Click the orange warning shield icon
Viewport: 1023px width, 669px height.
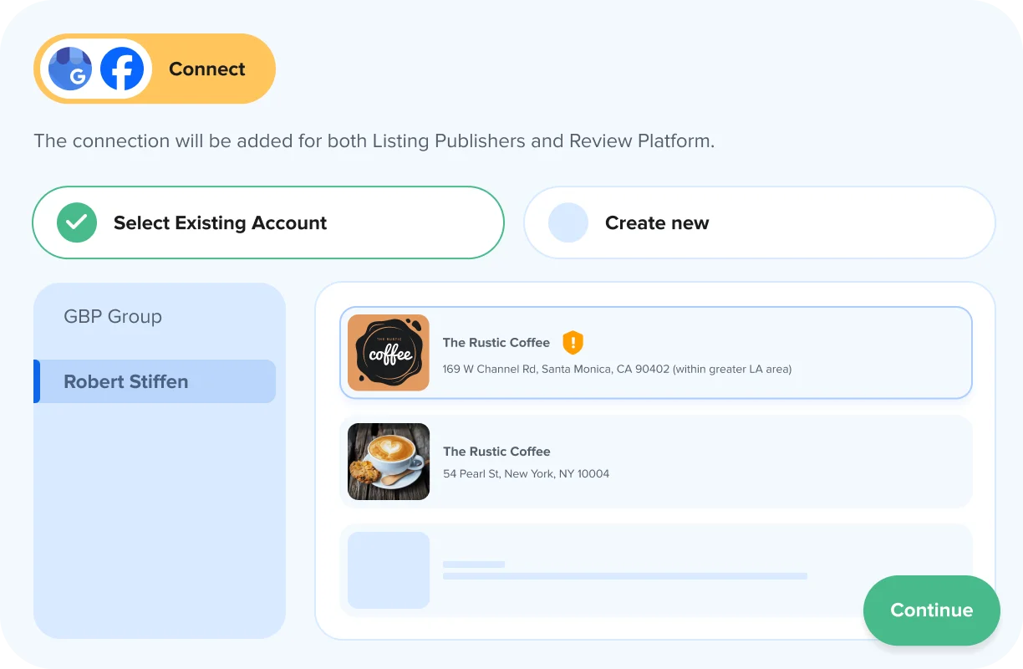pyautogui.click(x=573, y=342)
